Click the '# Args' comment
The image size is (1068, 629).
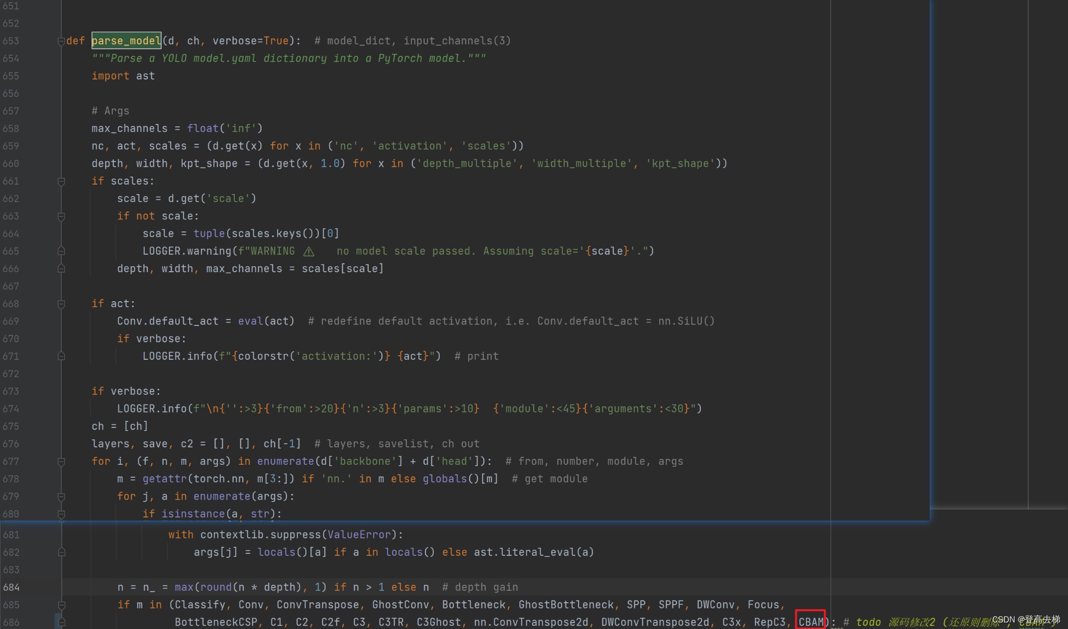click(110, 111)
